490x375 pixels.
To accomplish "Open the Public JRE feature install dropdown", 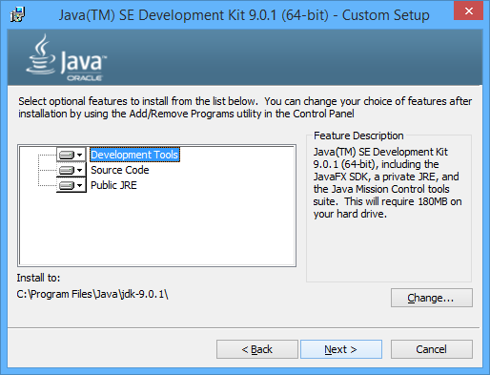I will (x=71, y=185).
